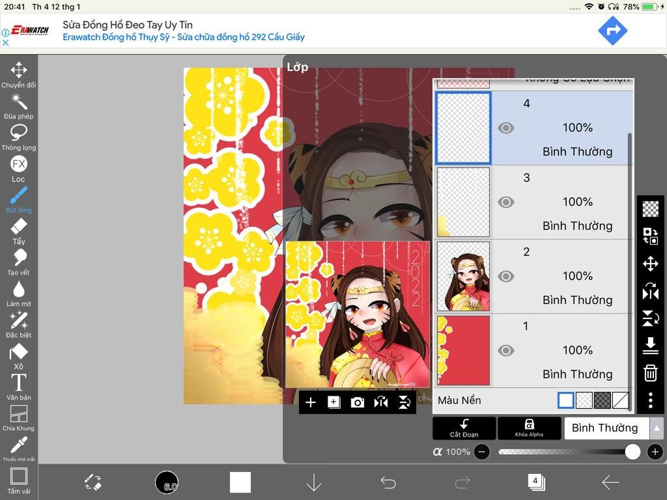This screenshot has height=500, width=667.
Task: Select the Văn bản text tool
Action: (18, 388)
